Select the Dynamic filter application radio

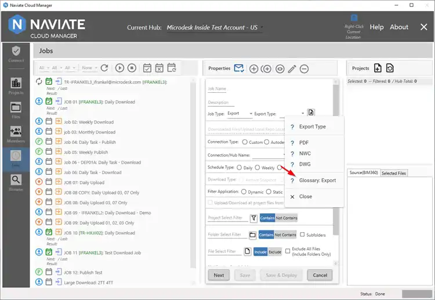244,191
